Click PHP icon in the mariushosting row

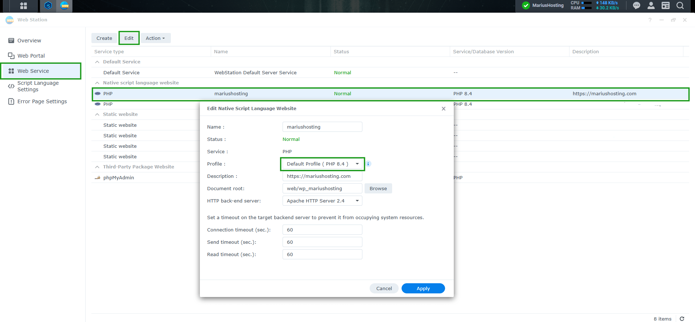click(x=98, y=93)
